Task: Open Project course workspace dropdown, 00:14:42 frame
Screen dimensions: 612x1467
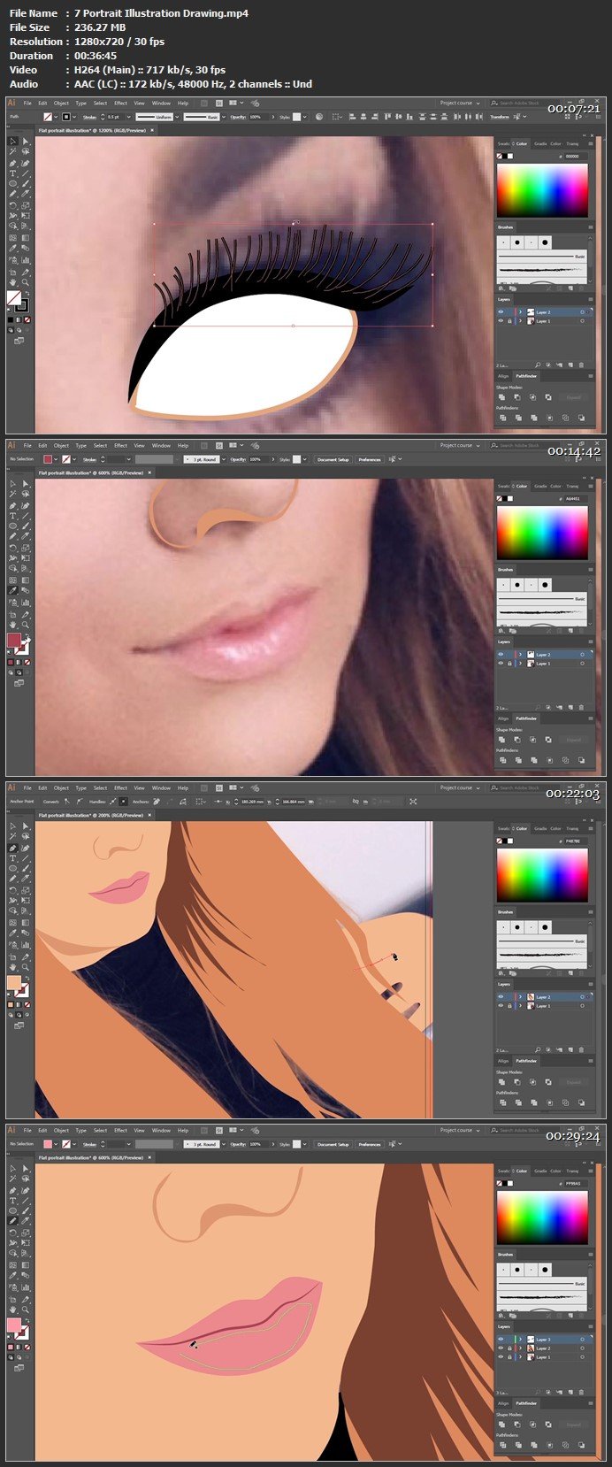Action: [460, 445]
